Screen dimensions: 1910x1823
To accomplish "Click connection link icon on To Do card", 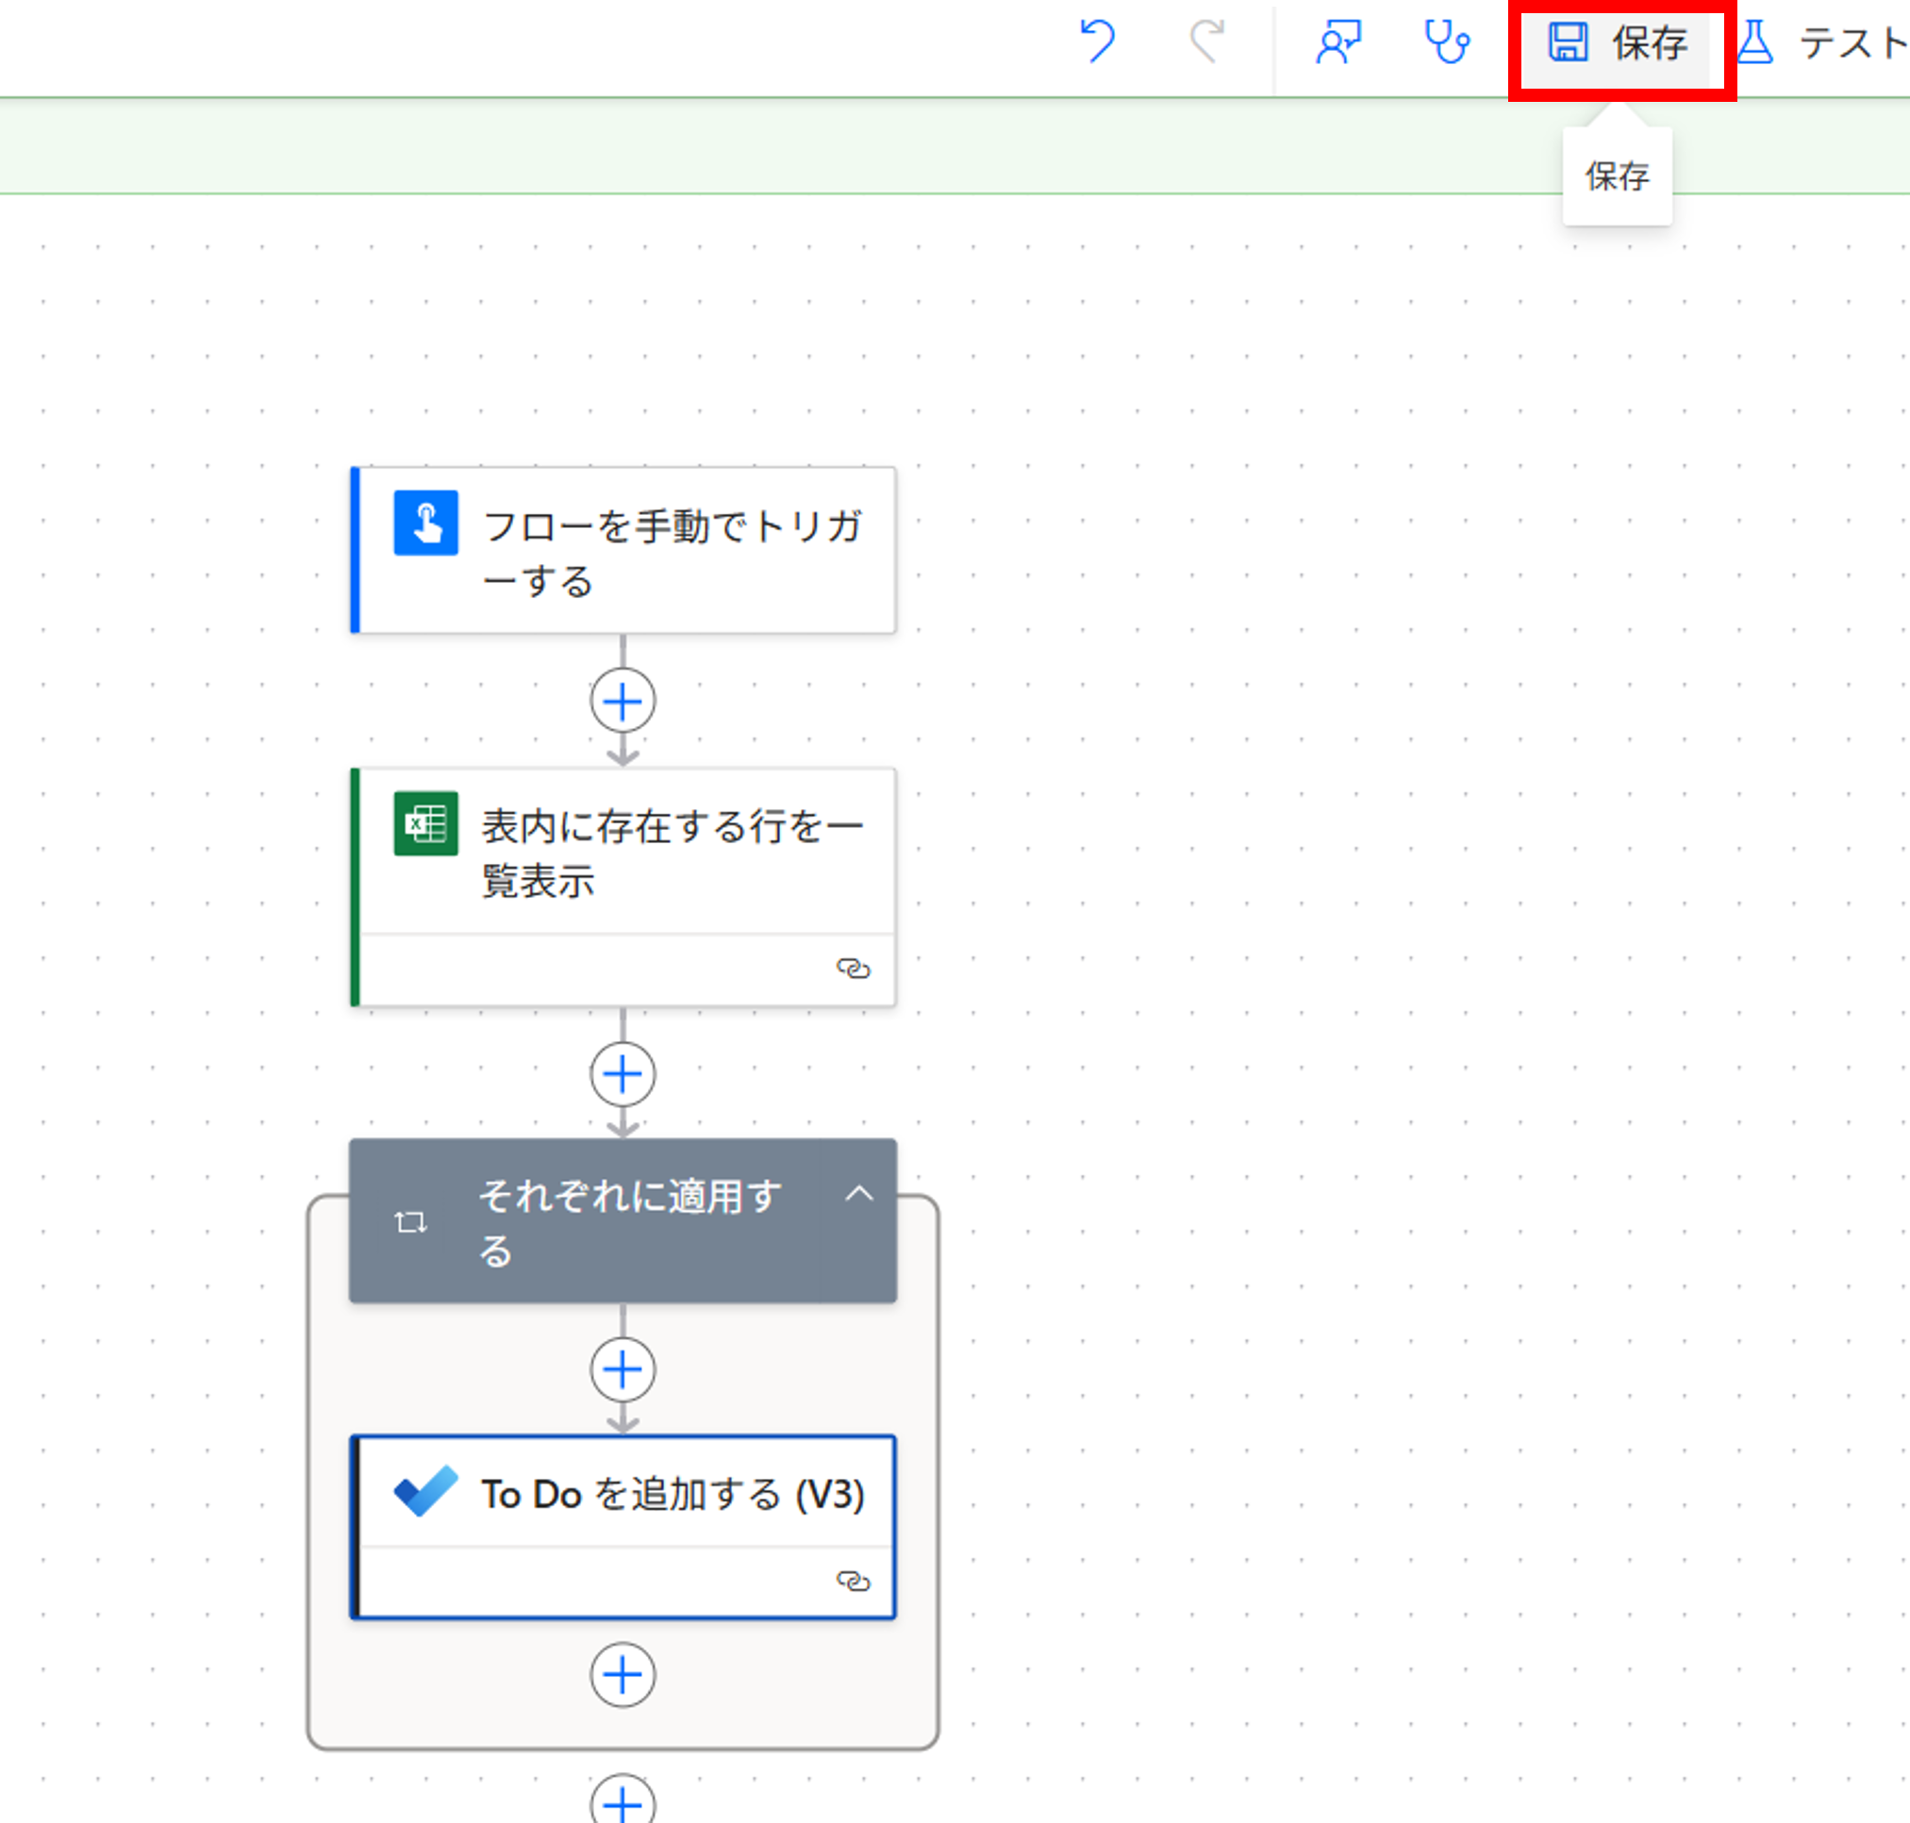I will [x=854, y=1582].
